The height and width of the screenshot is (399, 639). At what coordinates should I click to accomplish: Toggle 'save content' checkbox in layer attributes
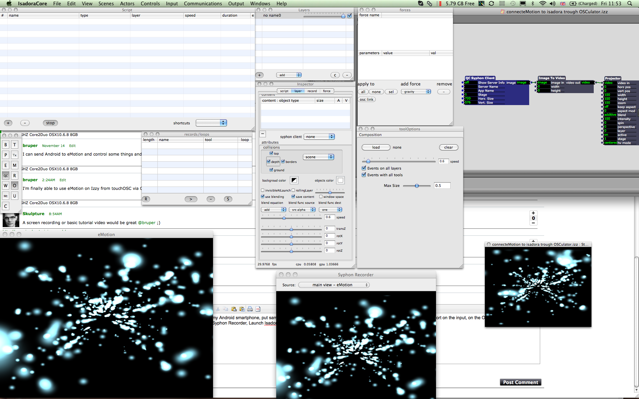(x=294, y=196)
